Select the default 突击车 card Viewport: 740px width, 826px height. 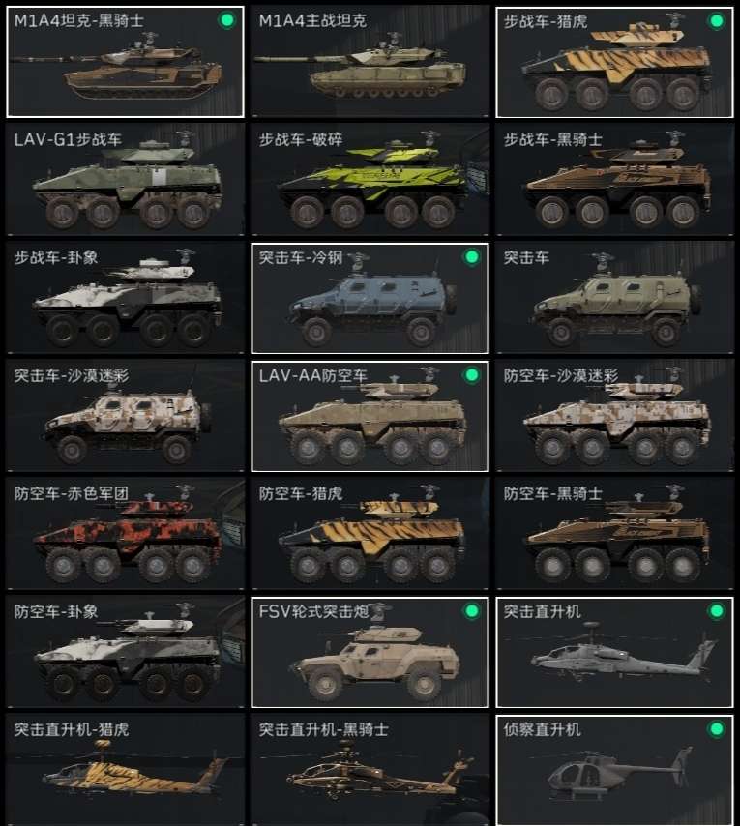pos(614,298)
